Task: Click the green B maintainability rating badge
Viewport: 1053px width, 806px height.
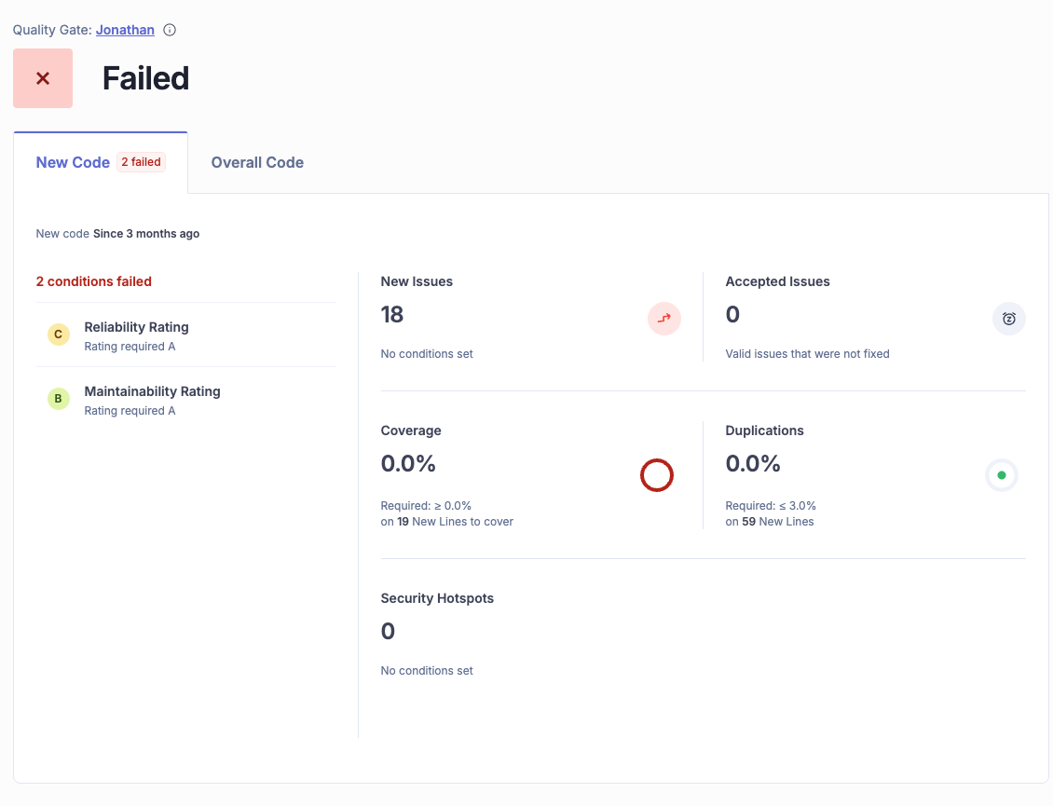Action: (x=59, y=400)
